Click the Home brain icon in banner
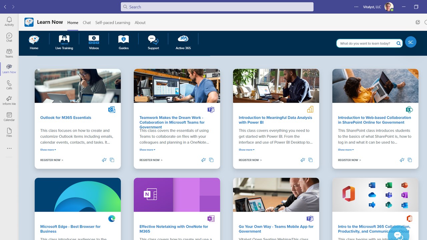Viewport: 427px width, 240px height. tap(34, 43)
